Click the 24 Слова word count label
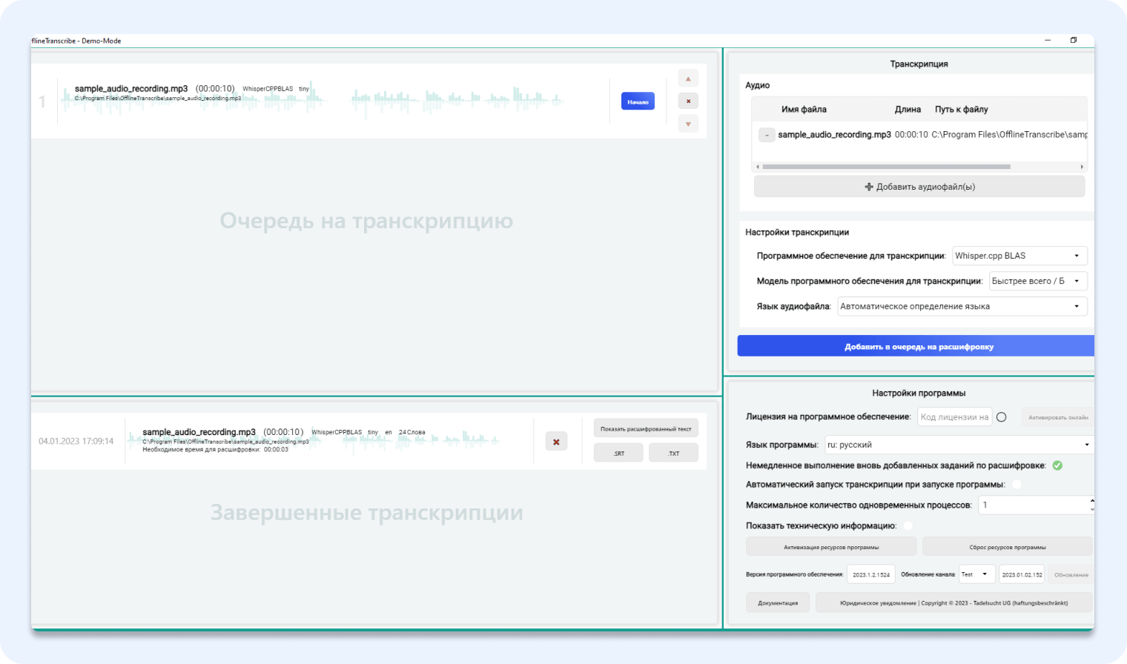 point(412,433)
